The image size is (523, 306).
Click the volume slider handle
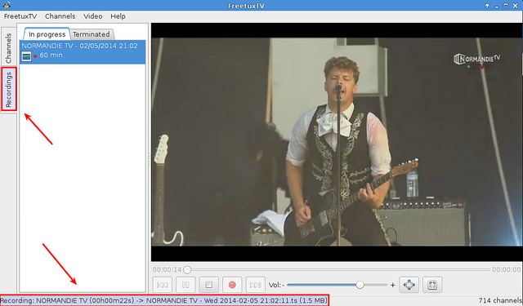click(x=360, y=285)
